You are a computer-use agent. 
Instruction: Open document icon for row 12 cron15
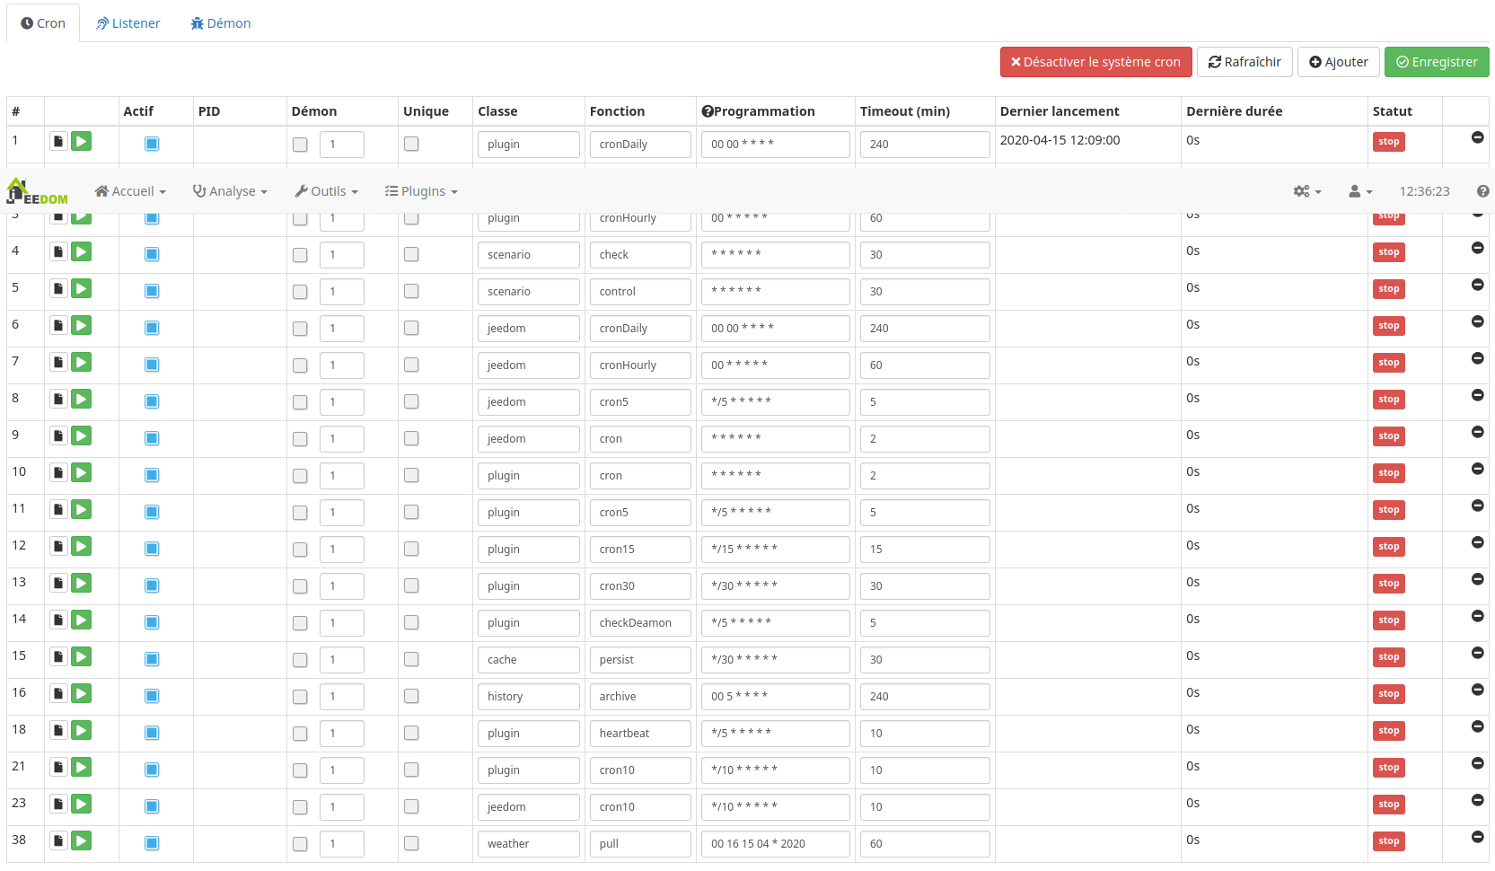(x=58, y=546)
